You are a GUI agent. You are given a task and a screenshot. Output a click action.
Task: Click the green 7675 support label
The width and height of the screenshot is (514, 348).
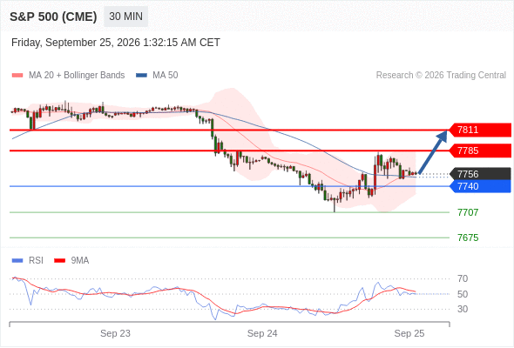(468, 238)
